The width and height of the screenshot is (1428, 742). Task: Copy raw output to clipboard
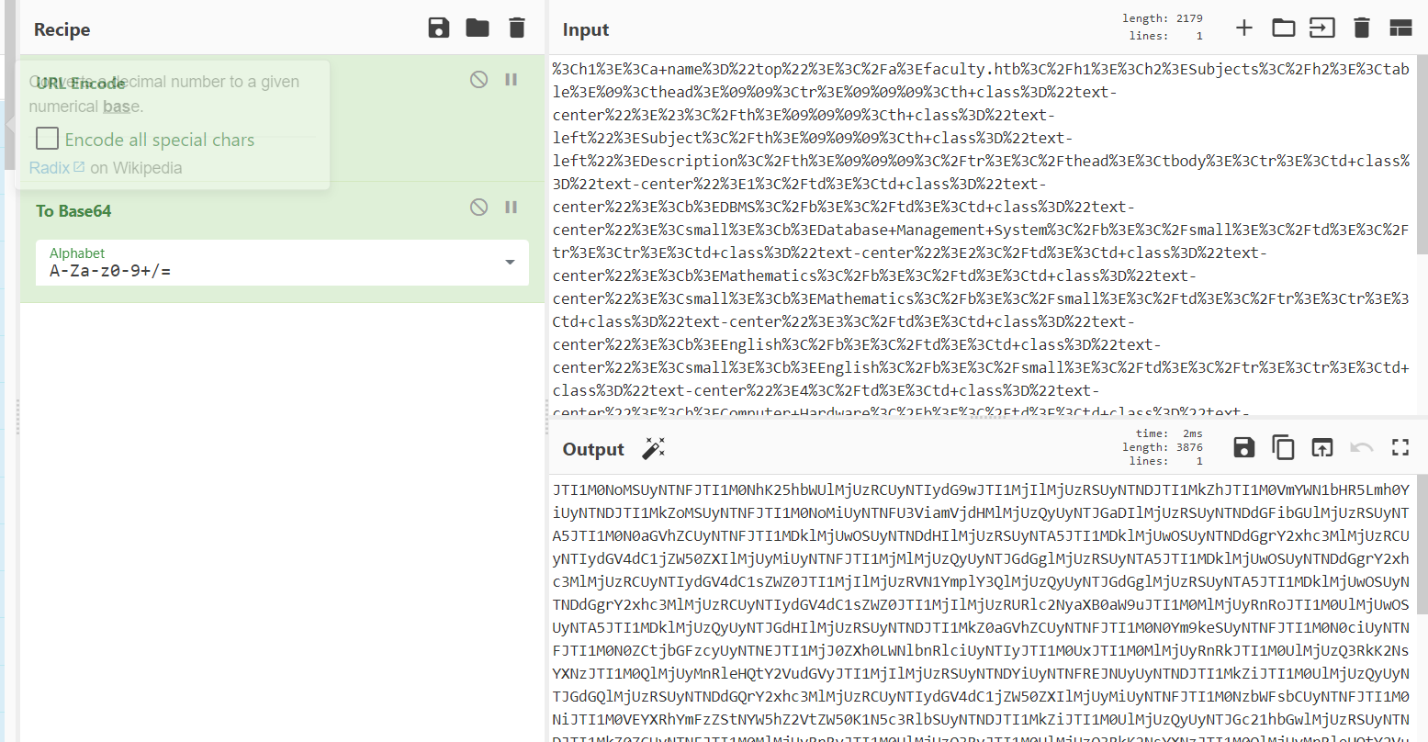(x=1283, y=447)
